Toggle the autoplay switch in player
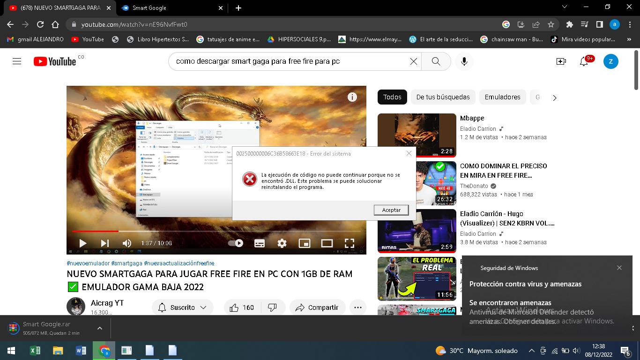Viewport: 640px width, 360px height. [x=236, y=243]
